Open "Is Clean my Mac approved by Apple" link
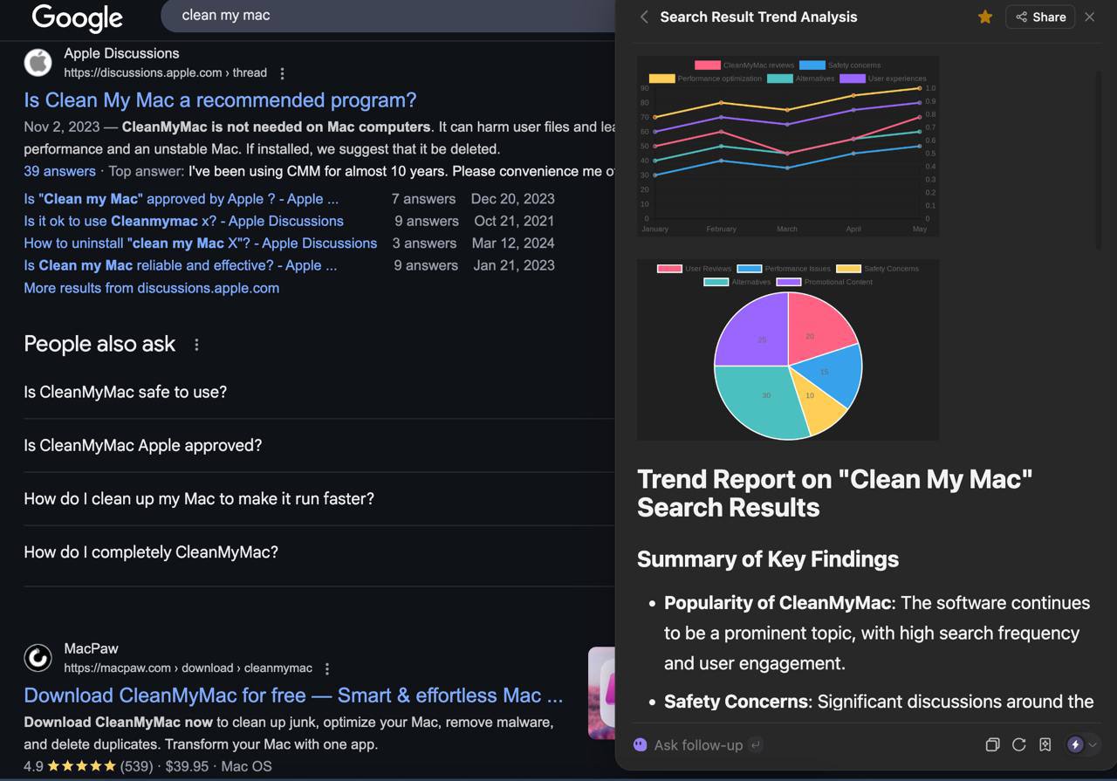Viewport: 1117px width, 781px height. click(181, 199)
